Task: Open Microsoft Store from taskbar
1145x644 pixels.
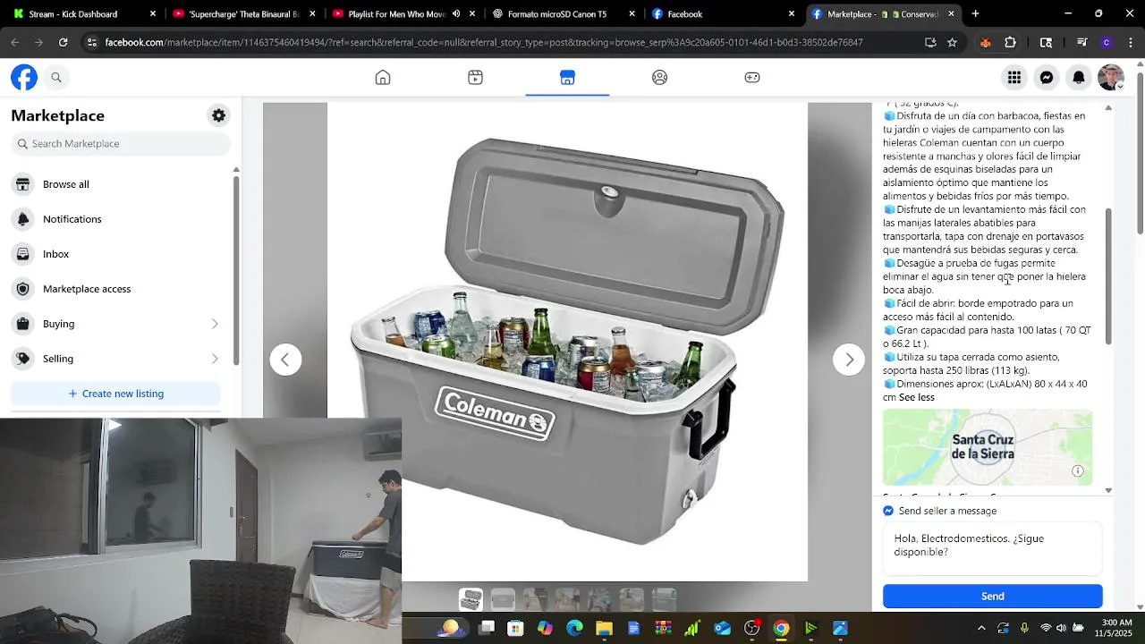Action: [x=515, y=628]
